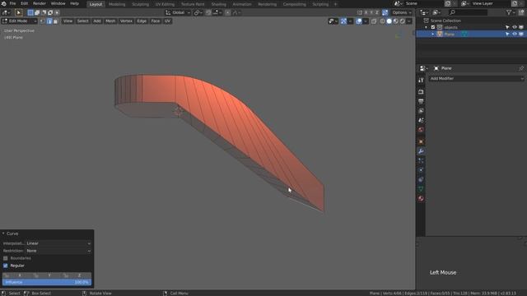Open the Render properties tab
The width and height of the screenshot is (527, 296).
click(421, 91)
